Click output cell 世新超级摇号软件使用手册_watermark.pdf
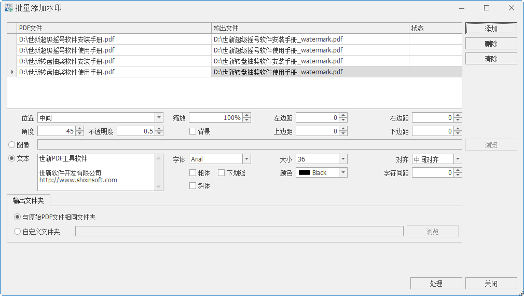This screenshot has width=524, height=296. click(x=310, y=50)
